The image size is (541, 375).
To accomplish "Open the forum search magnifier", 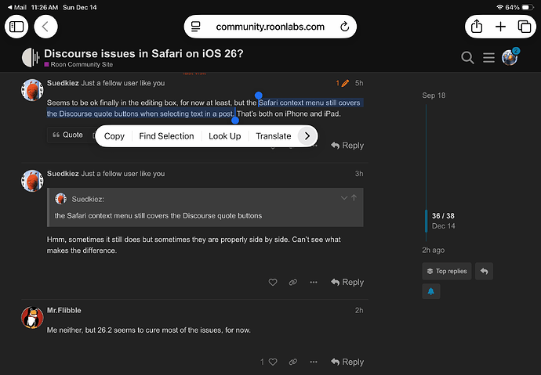I will click(467, 57).
